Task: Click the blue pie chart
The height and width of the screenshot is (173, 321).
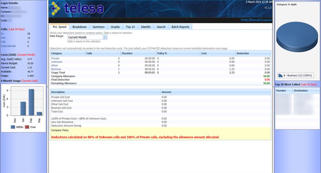Action: (x=297, y=37)
